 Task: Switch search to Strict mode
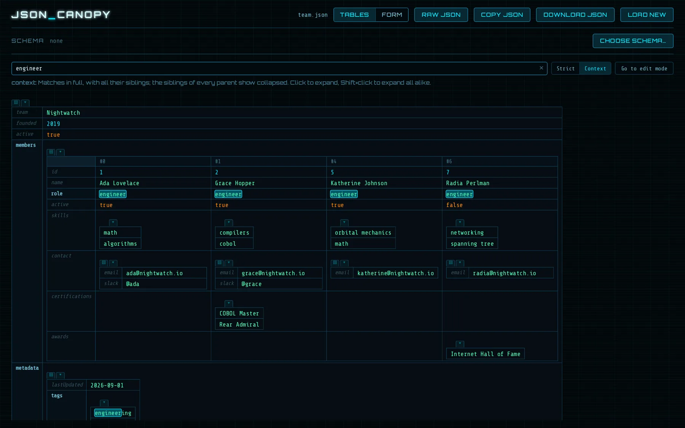click(566, 68)
